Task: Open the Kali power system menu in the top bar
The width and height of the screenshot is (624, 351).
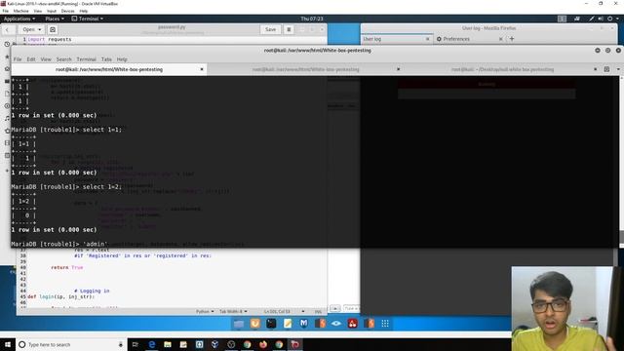Action: [x=613, y=19]
